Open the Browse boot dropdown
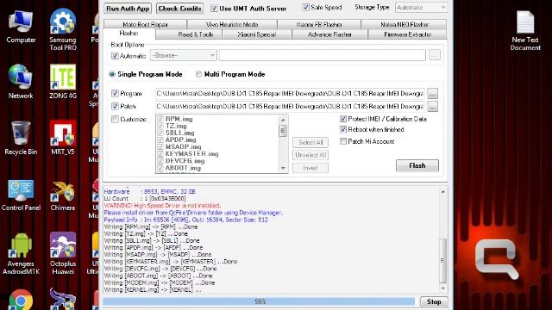This screenshot has width=552, height=310. point(184,55)
